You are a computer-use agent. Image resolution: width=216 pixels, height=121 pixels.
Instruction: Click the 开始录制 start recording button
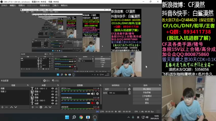pyautogui.click(x=147, y=92)
